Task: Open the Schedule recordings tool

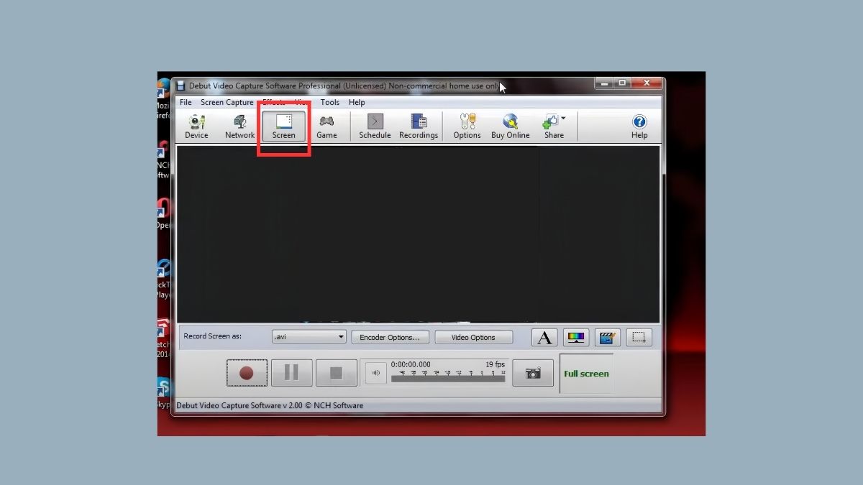Action: 375,126
